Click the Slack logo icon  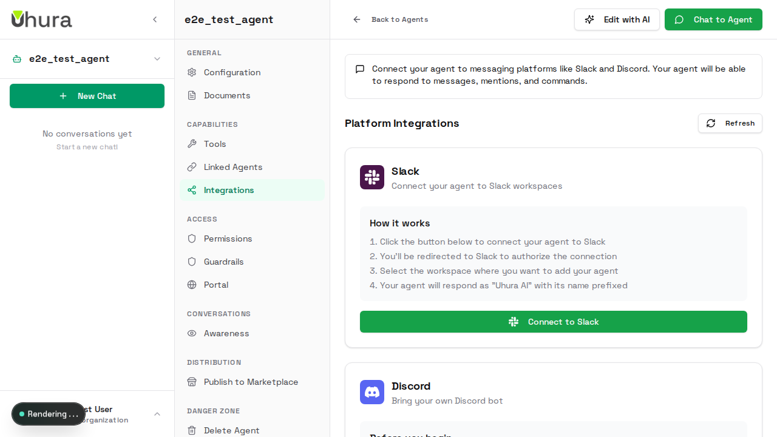[372, 177]
